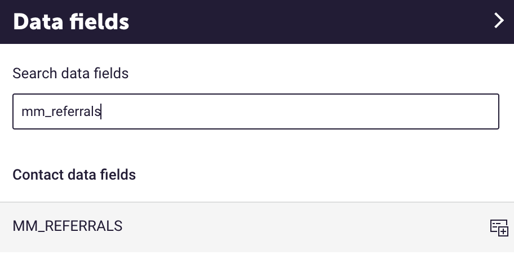The height and width of the screenshot is (259, 514).
Task: Click the mm_referrals text in search
Action: pyautogui.click(x=61, y=111)
